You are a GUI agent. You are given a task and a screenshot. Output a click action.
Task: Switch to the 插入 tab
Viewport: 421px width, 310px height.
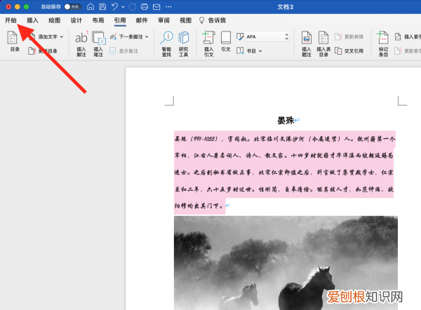point(32,20)
